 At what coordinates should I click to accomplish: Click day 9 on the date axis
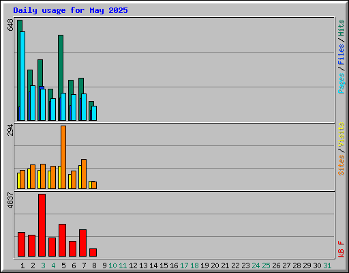tap(104, 265)
